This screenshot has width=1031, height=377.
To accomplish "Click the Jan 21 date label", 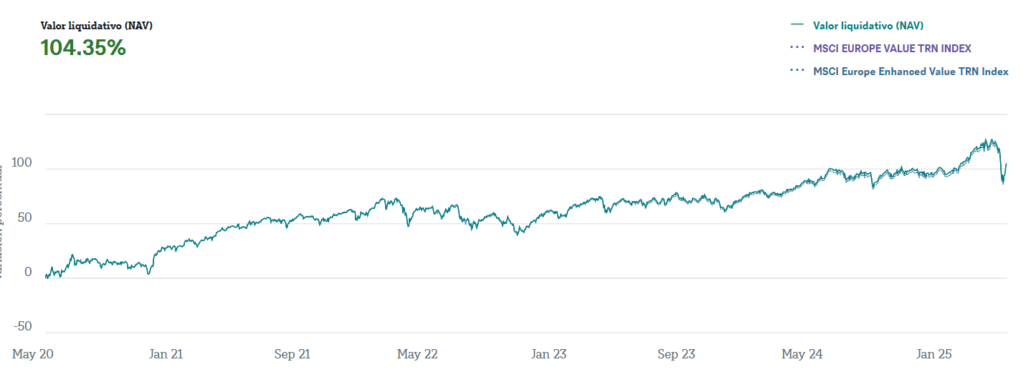I will 166,354.
